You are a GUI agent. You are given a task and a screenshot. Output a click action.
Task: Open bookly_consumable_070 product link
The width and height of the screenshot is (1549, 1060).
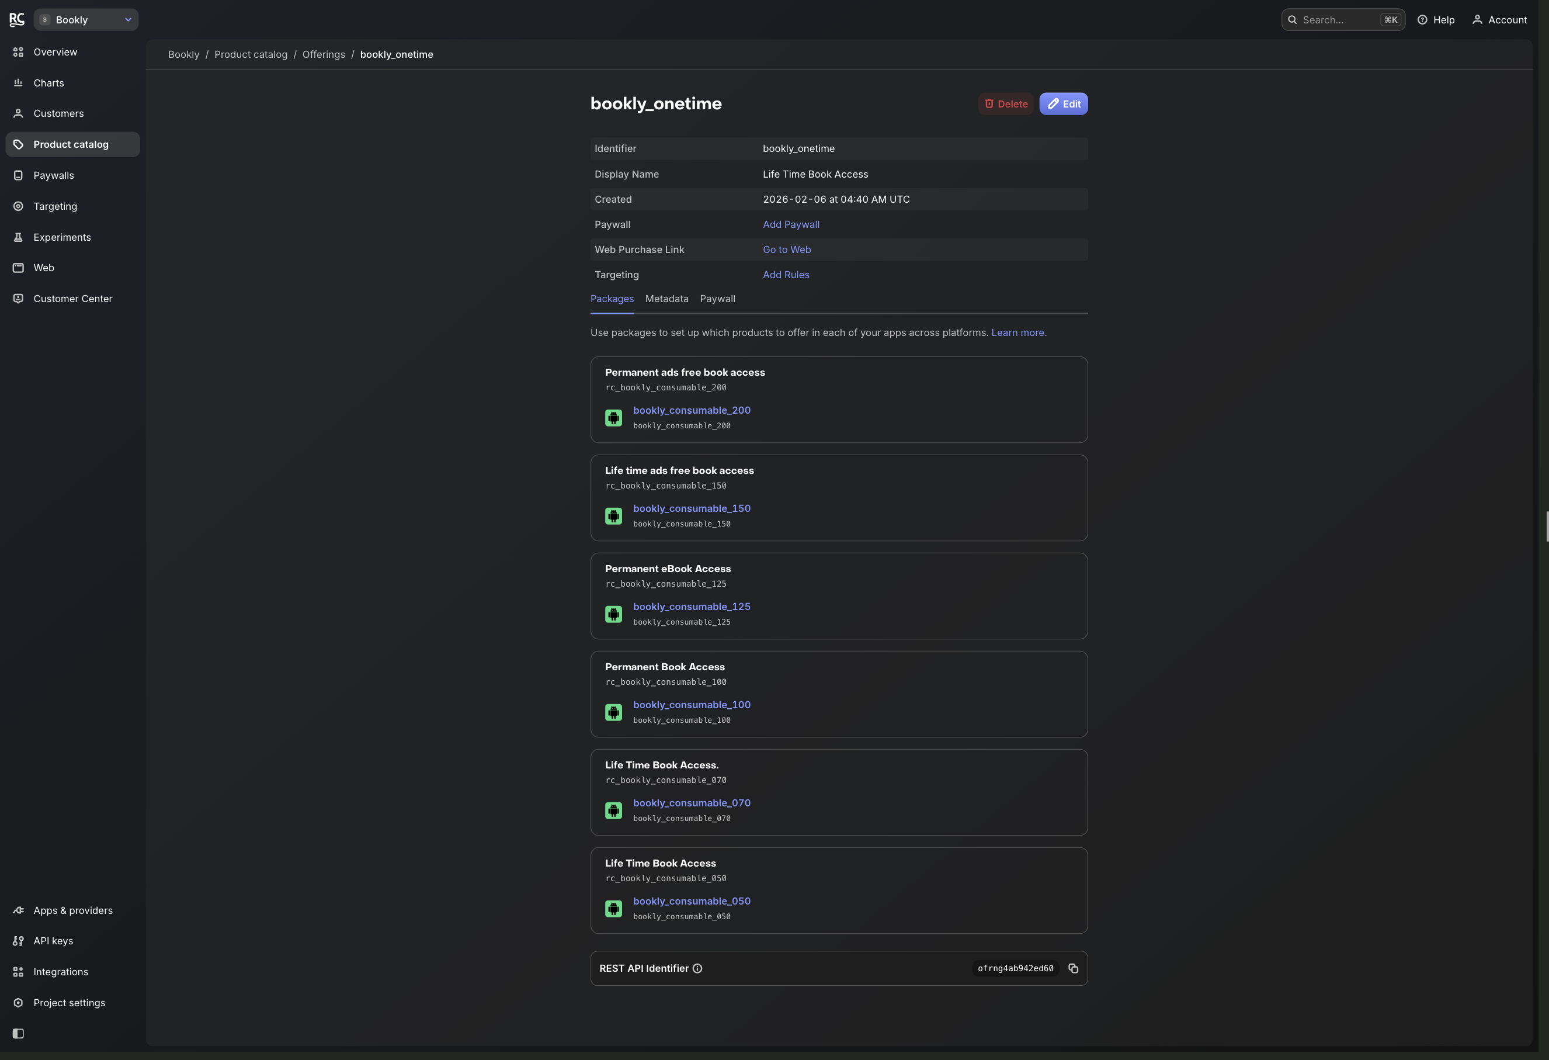click(691, 803)
